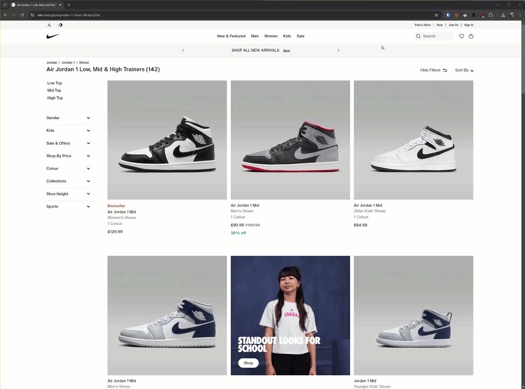Click the filter sliders icon beside Hide Filters
The height and width of the screenshot is (389, 525).
pyautogui.click(x=445, y=70)
